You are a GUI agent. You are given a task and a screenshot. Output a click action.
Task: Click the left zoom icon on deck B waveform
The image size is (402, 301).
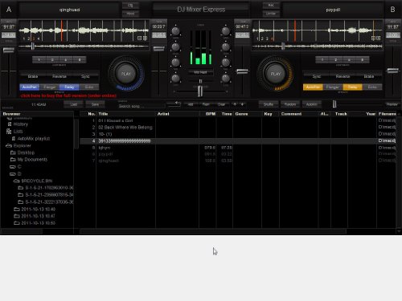(x=373, y=39)
